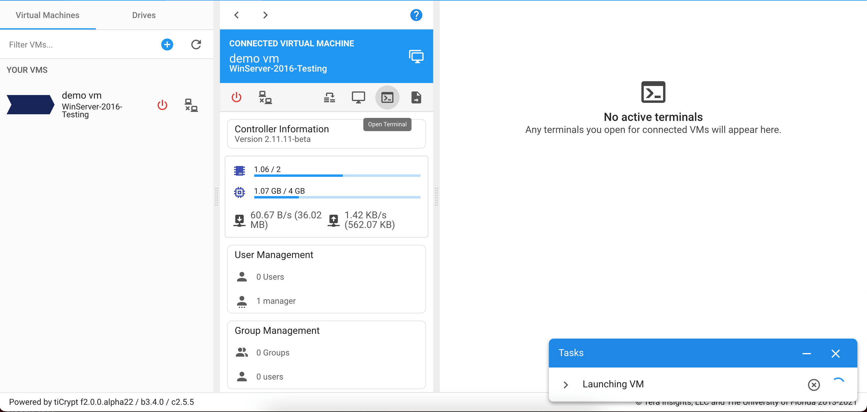Switch to the Drives tab

click(144, 15)
